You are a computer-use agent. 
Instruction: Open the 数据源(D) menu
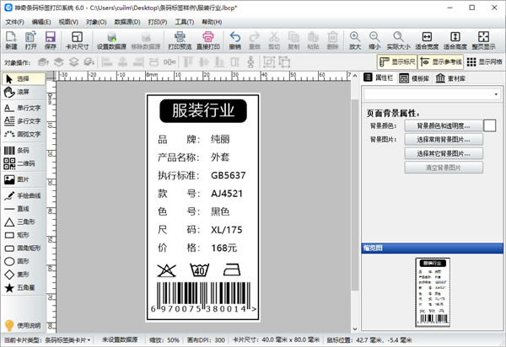tap(127, 21)
